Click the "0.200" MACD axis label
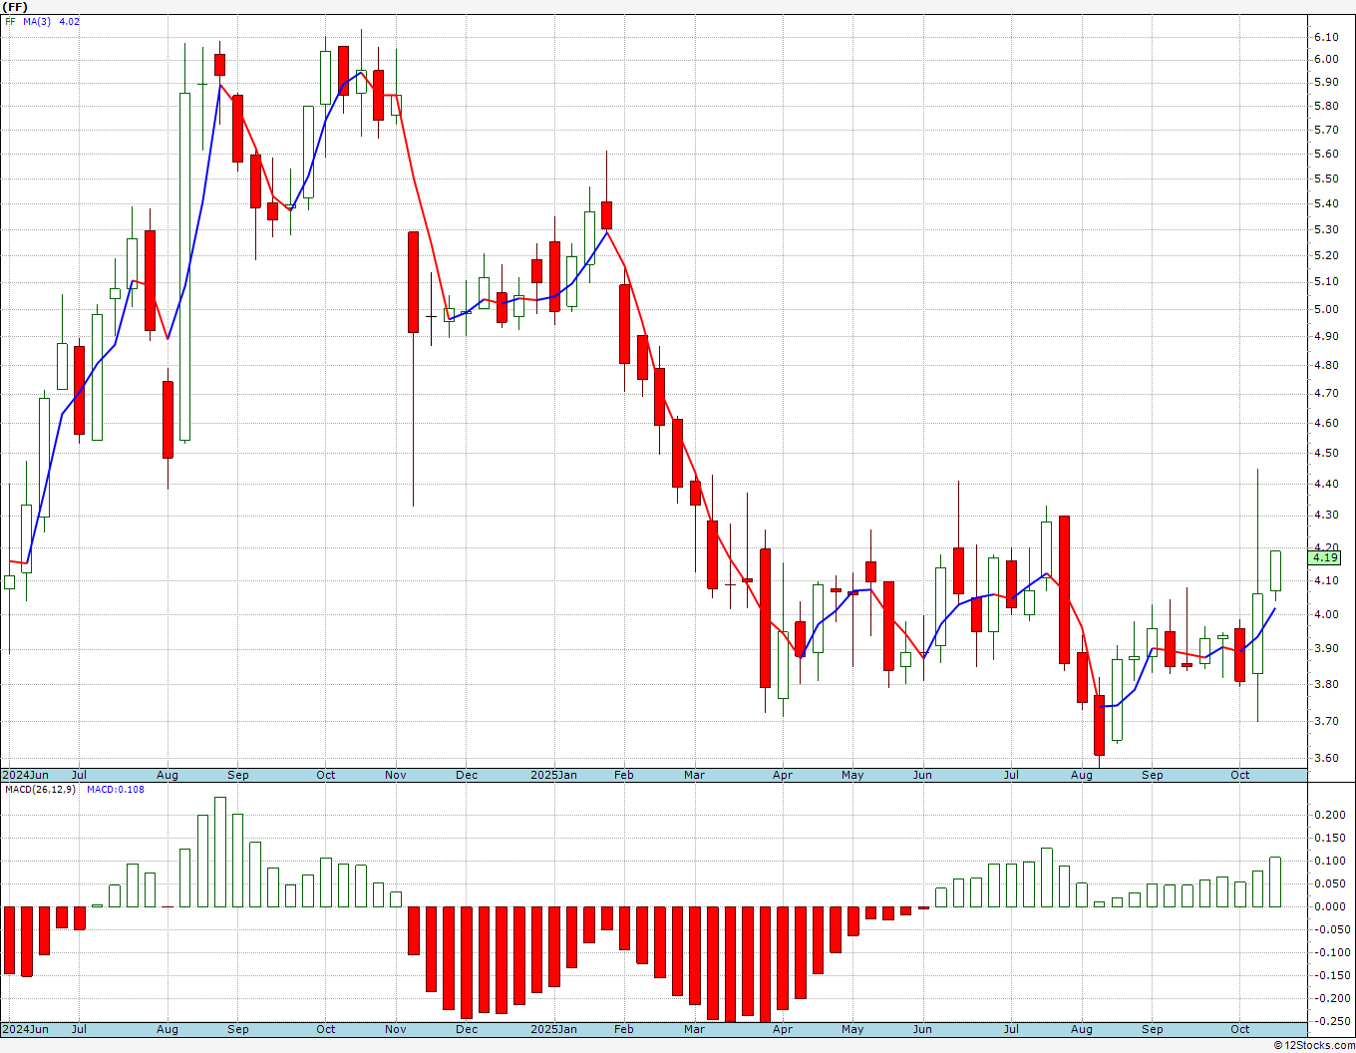The height and width of the screenshot is (1053, 1356). (1328, 815)
